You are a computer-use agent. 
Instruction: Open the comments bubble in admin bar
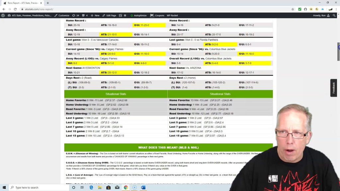point(84,15)
